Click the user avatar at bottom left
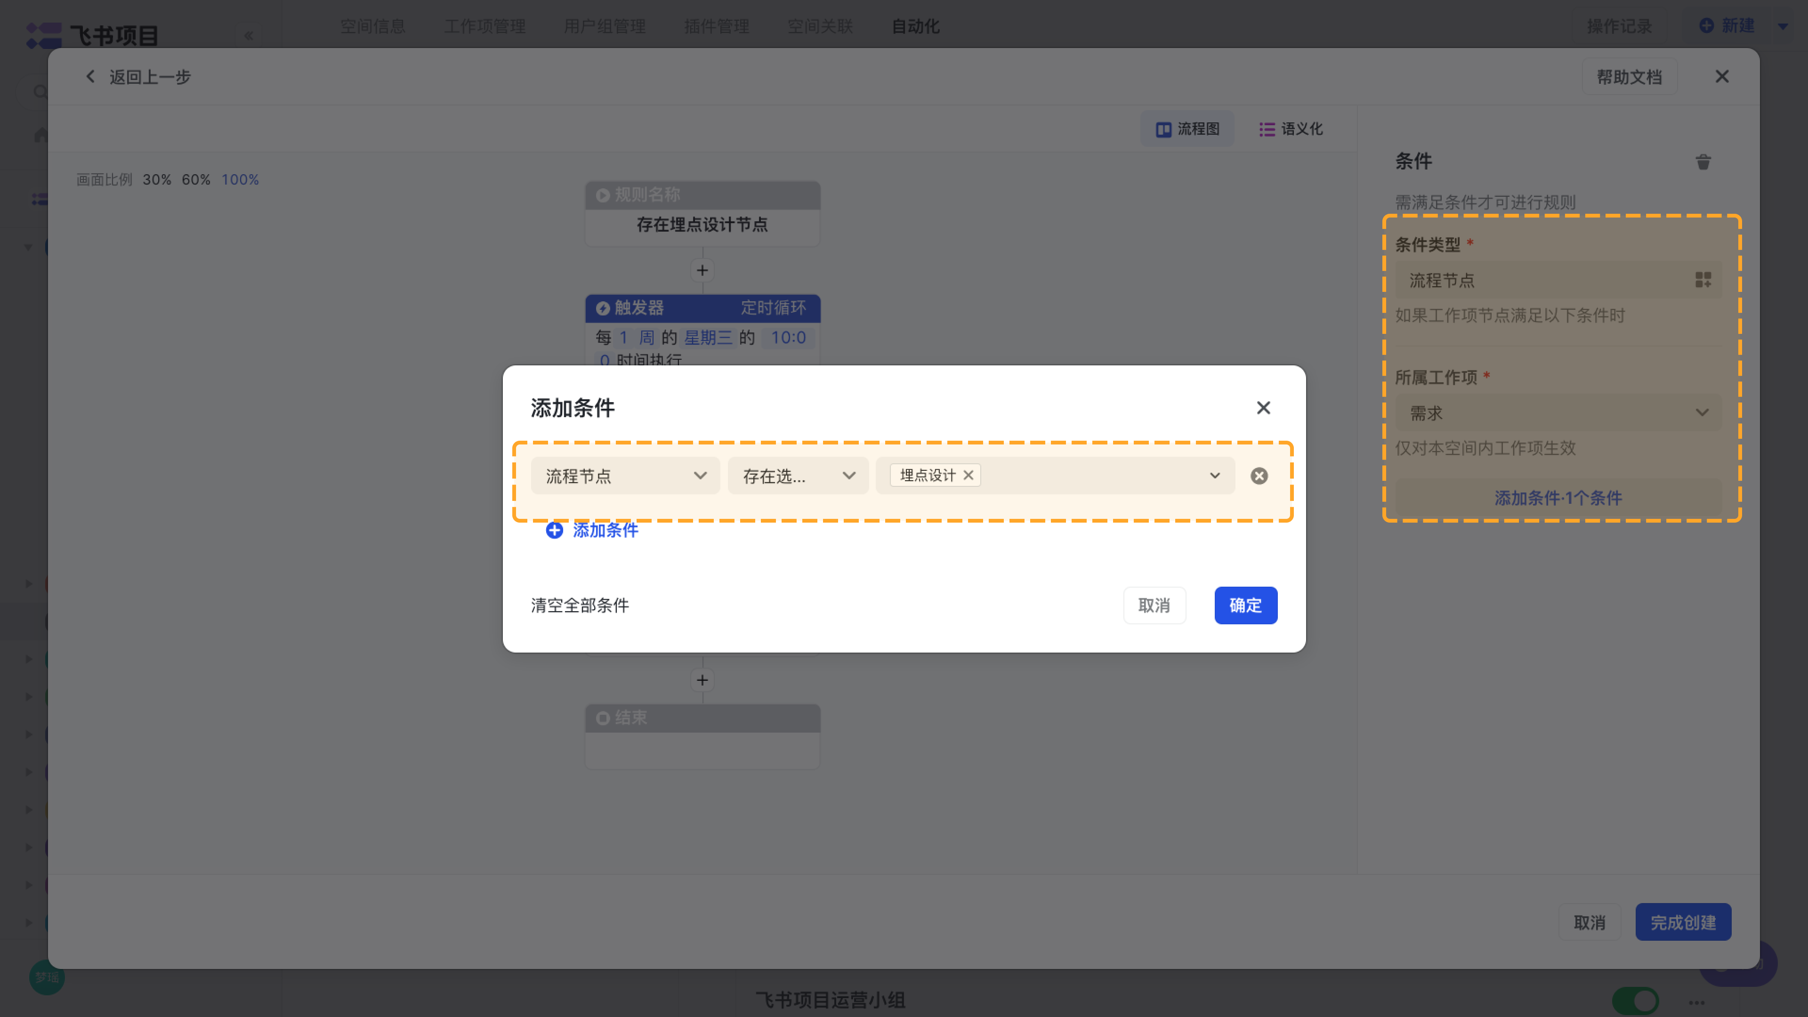This screenshot has height=1017, width=1808. 47,977
